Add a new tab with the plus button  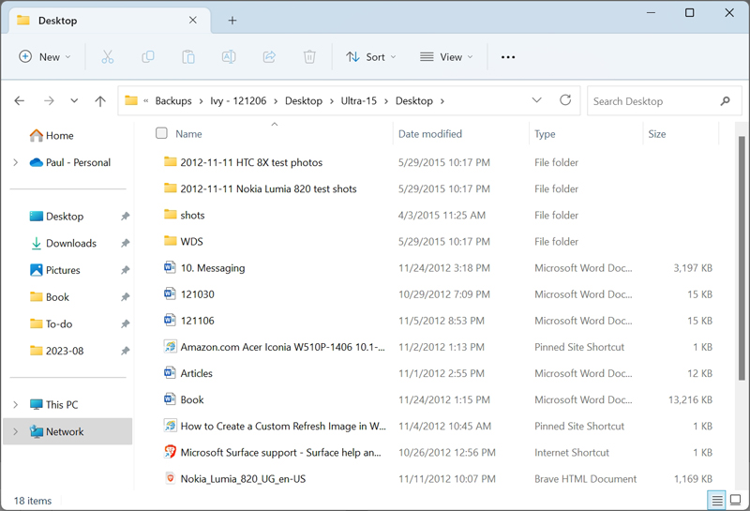232,20
